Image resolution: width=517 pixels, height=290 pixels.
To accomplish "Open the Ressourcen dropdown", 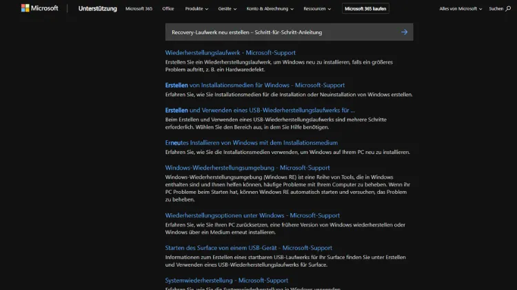I will (x=318, y=9).
